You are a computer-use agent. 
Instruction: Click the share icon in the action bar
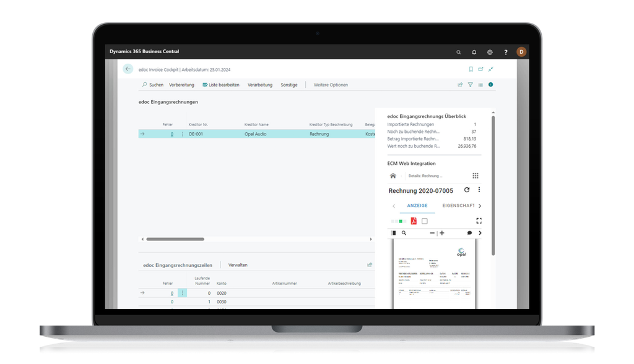[x=460, y=85]
